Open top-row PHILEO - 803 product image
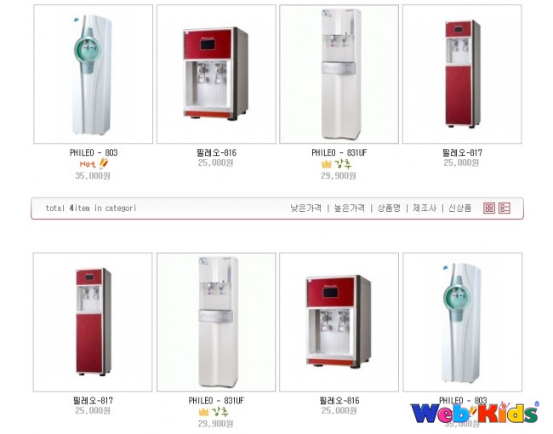This screenshot has width=553, height=434. pyautogui.click(x=93, y=74)
